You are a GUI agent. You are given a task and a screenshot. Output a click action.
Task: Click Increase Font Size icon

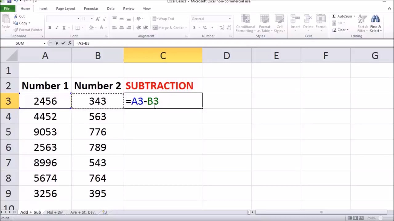(98, 19)
